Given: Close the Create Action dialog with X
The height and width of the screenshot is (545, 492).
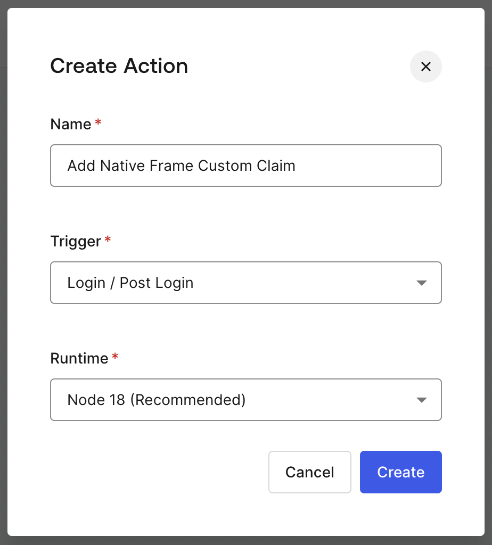Looking at the screenshot, I should pos(425,67).
